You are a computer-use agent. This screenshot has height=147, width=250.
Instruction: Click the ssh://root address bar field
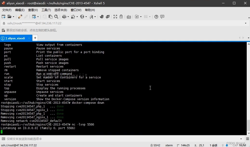point(124,23)
